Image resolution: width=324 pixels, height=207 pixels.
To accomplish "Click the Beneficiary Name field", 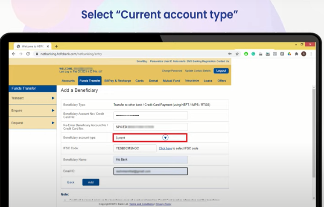I will point(151,160).
